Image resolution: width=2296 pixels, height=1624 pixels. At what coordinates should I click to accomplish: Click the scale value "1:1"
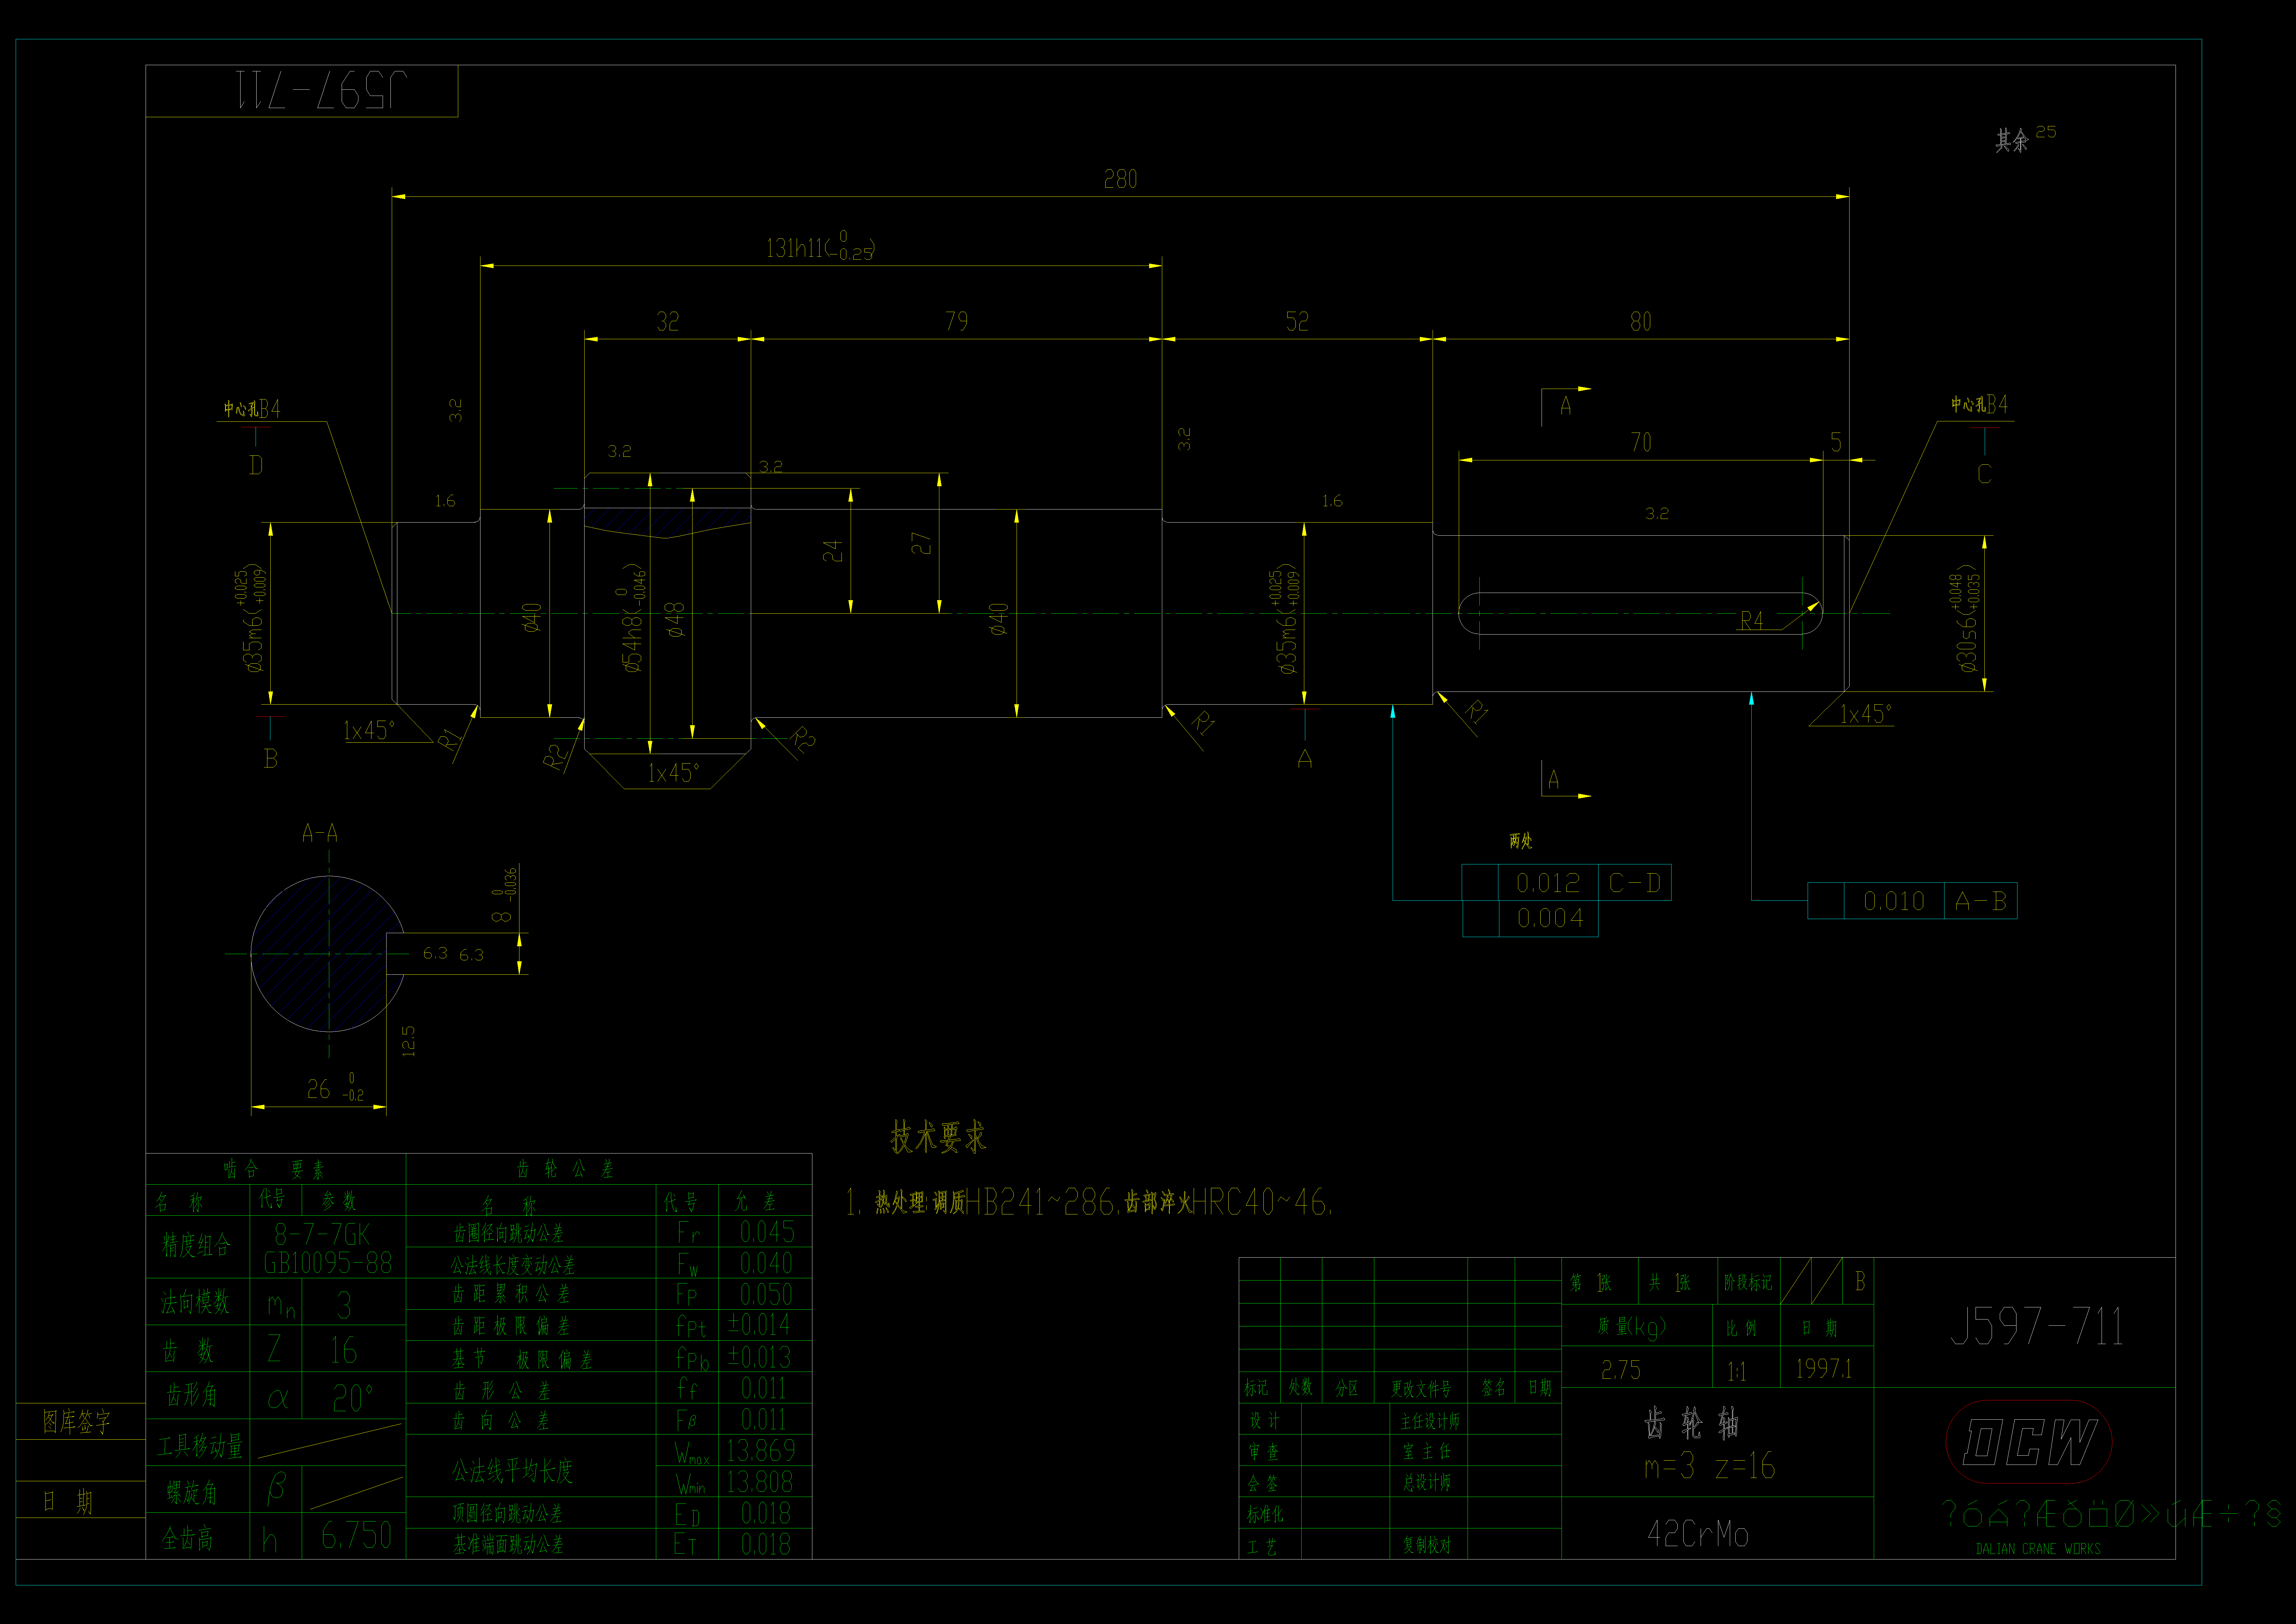[1737, 1371]
